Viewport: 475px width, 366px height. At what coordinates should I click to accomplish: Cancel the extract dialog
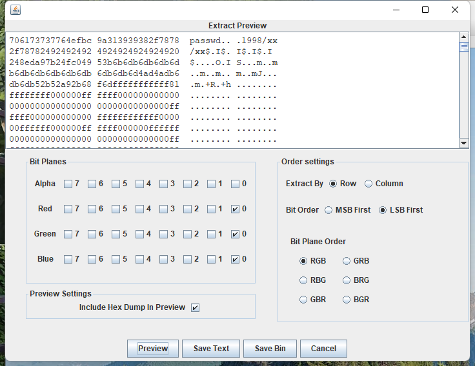click(323, 349)
